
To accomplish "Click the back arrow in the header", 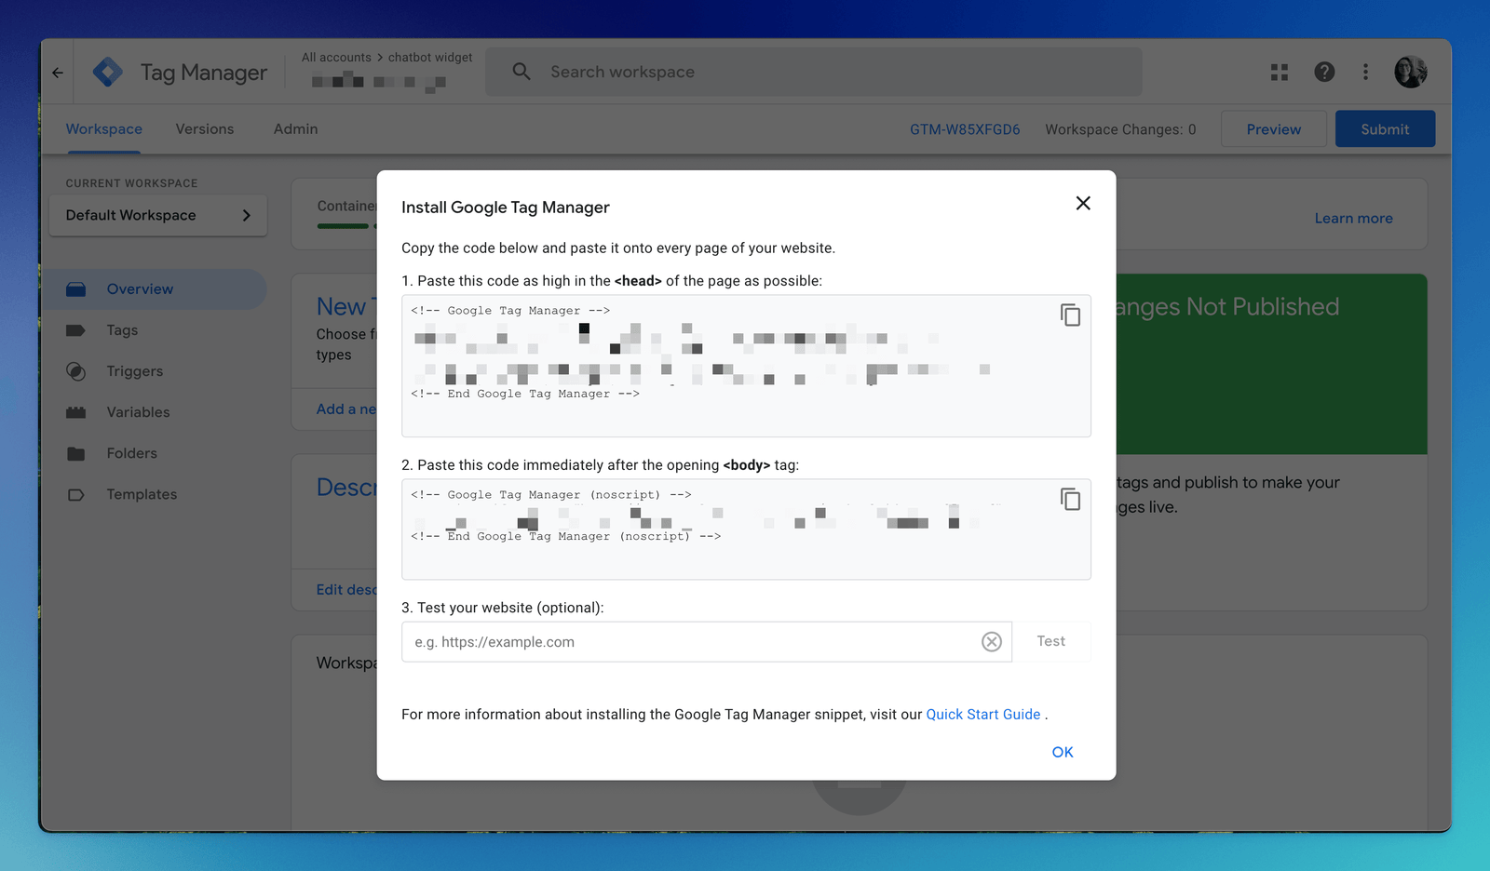I will tap(58, 73).
